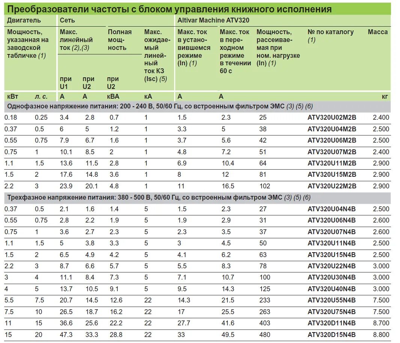
Task: Click catalog number ATV320U11M2B
Action: click(x=332, y=163)
